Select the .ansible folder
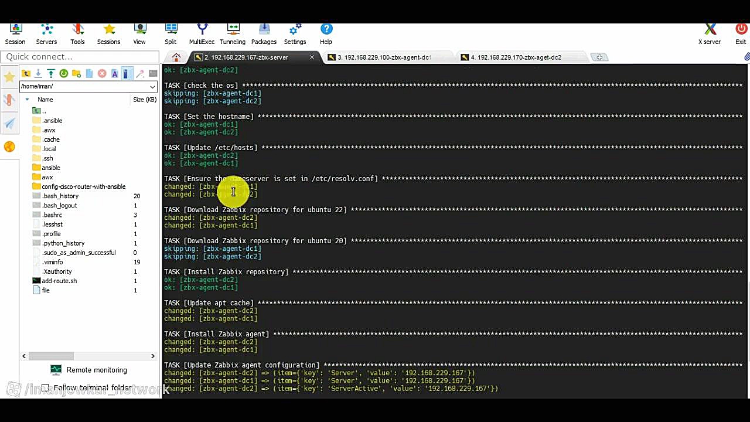Viewport: 750px width, 422px height. tap(47, 121)
